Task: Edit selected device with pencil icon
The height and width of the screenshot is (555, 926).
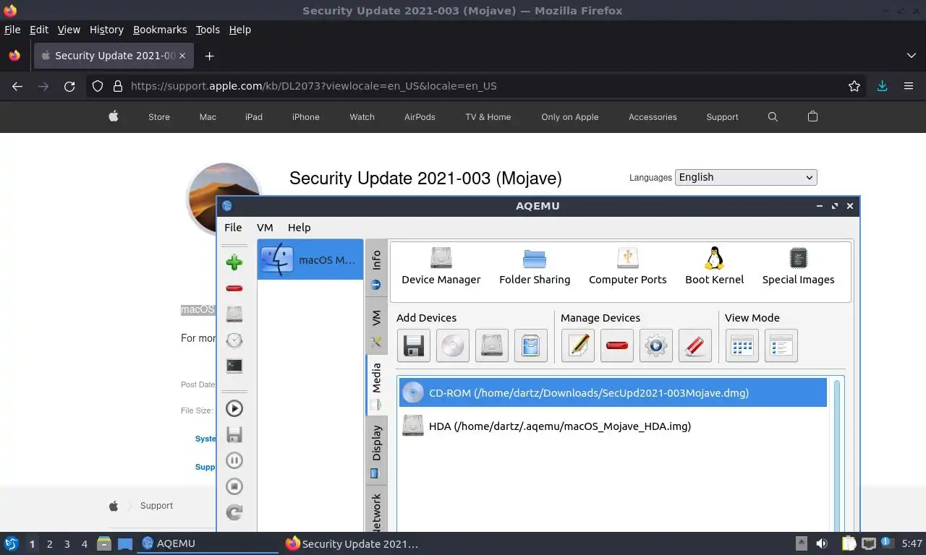Action: (x=578, y=345)
